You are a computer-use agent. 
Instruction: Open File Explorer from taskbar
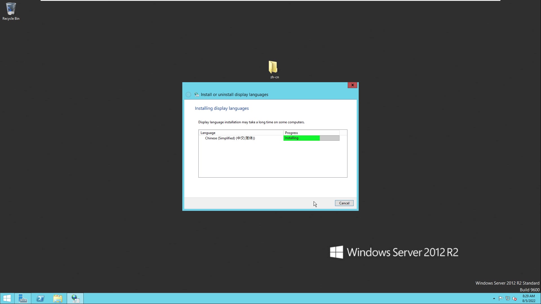pyautogui.click(x=58, y=298)
